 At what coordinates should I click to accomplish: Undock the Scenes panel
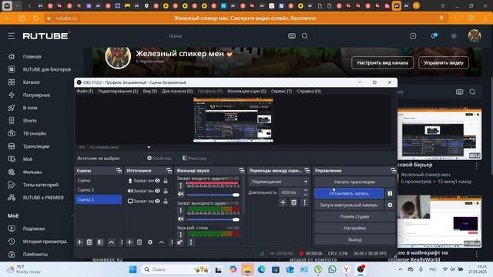click(119, 171)
